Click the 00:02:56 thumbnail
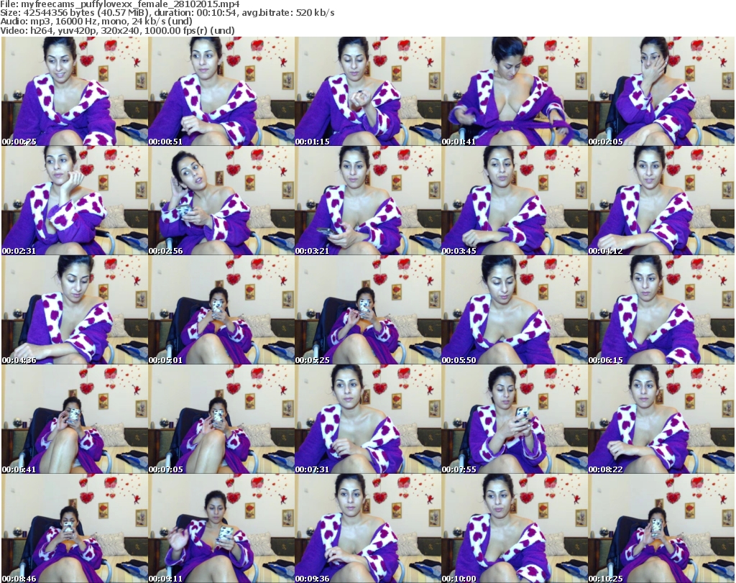Screen dimensions: 736x583 pyautogui.click(x=221, y=201)
